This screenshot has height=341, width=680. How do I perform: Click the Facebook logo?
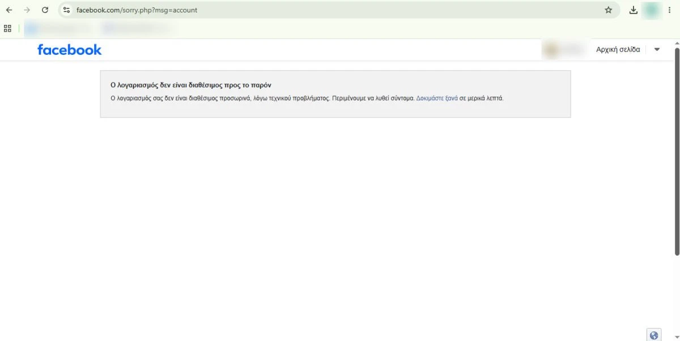[69, 50]
